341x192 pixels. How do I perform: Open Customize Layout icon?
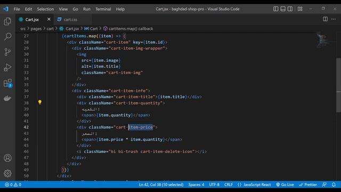[300, 9]
